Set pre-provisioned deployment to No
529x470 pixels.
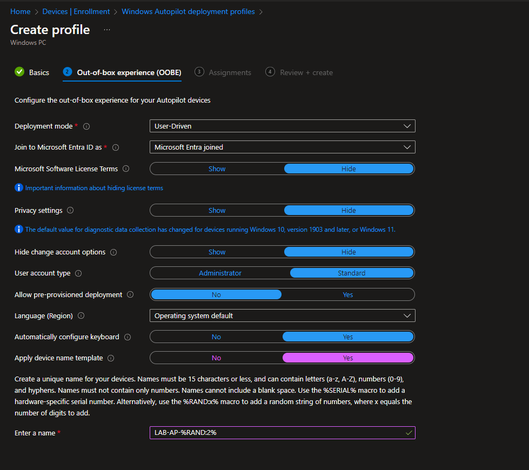point(216,294)
